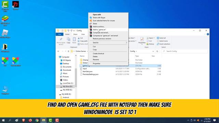Sort by the Type column header
The width and height of the screenshot is (219, 123).
137,56
